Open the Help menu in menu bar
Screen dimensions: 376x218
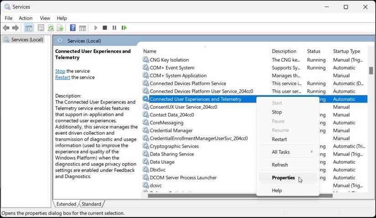pyautogui.click(x=62, y=18)
